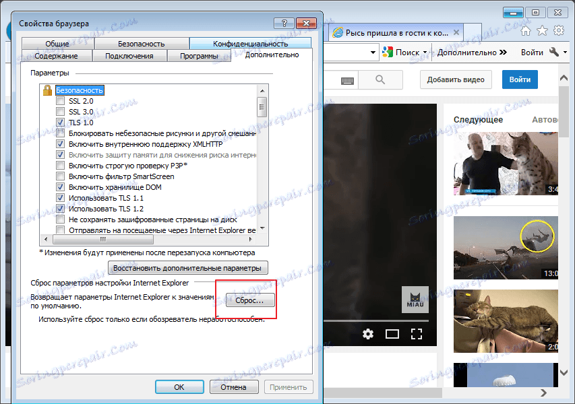The width and height of the screenshot is (575, 404).
Task: Enable the SSL 3.0 checkbox
Action: tap(60, 111)
